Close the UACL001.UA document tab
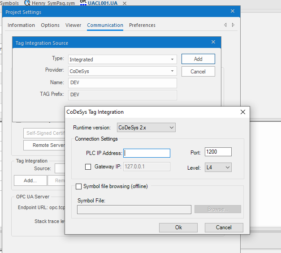The image size is (281, 253). pyautogui.click(x=125, y=3)
